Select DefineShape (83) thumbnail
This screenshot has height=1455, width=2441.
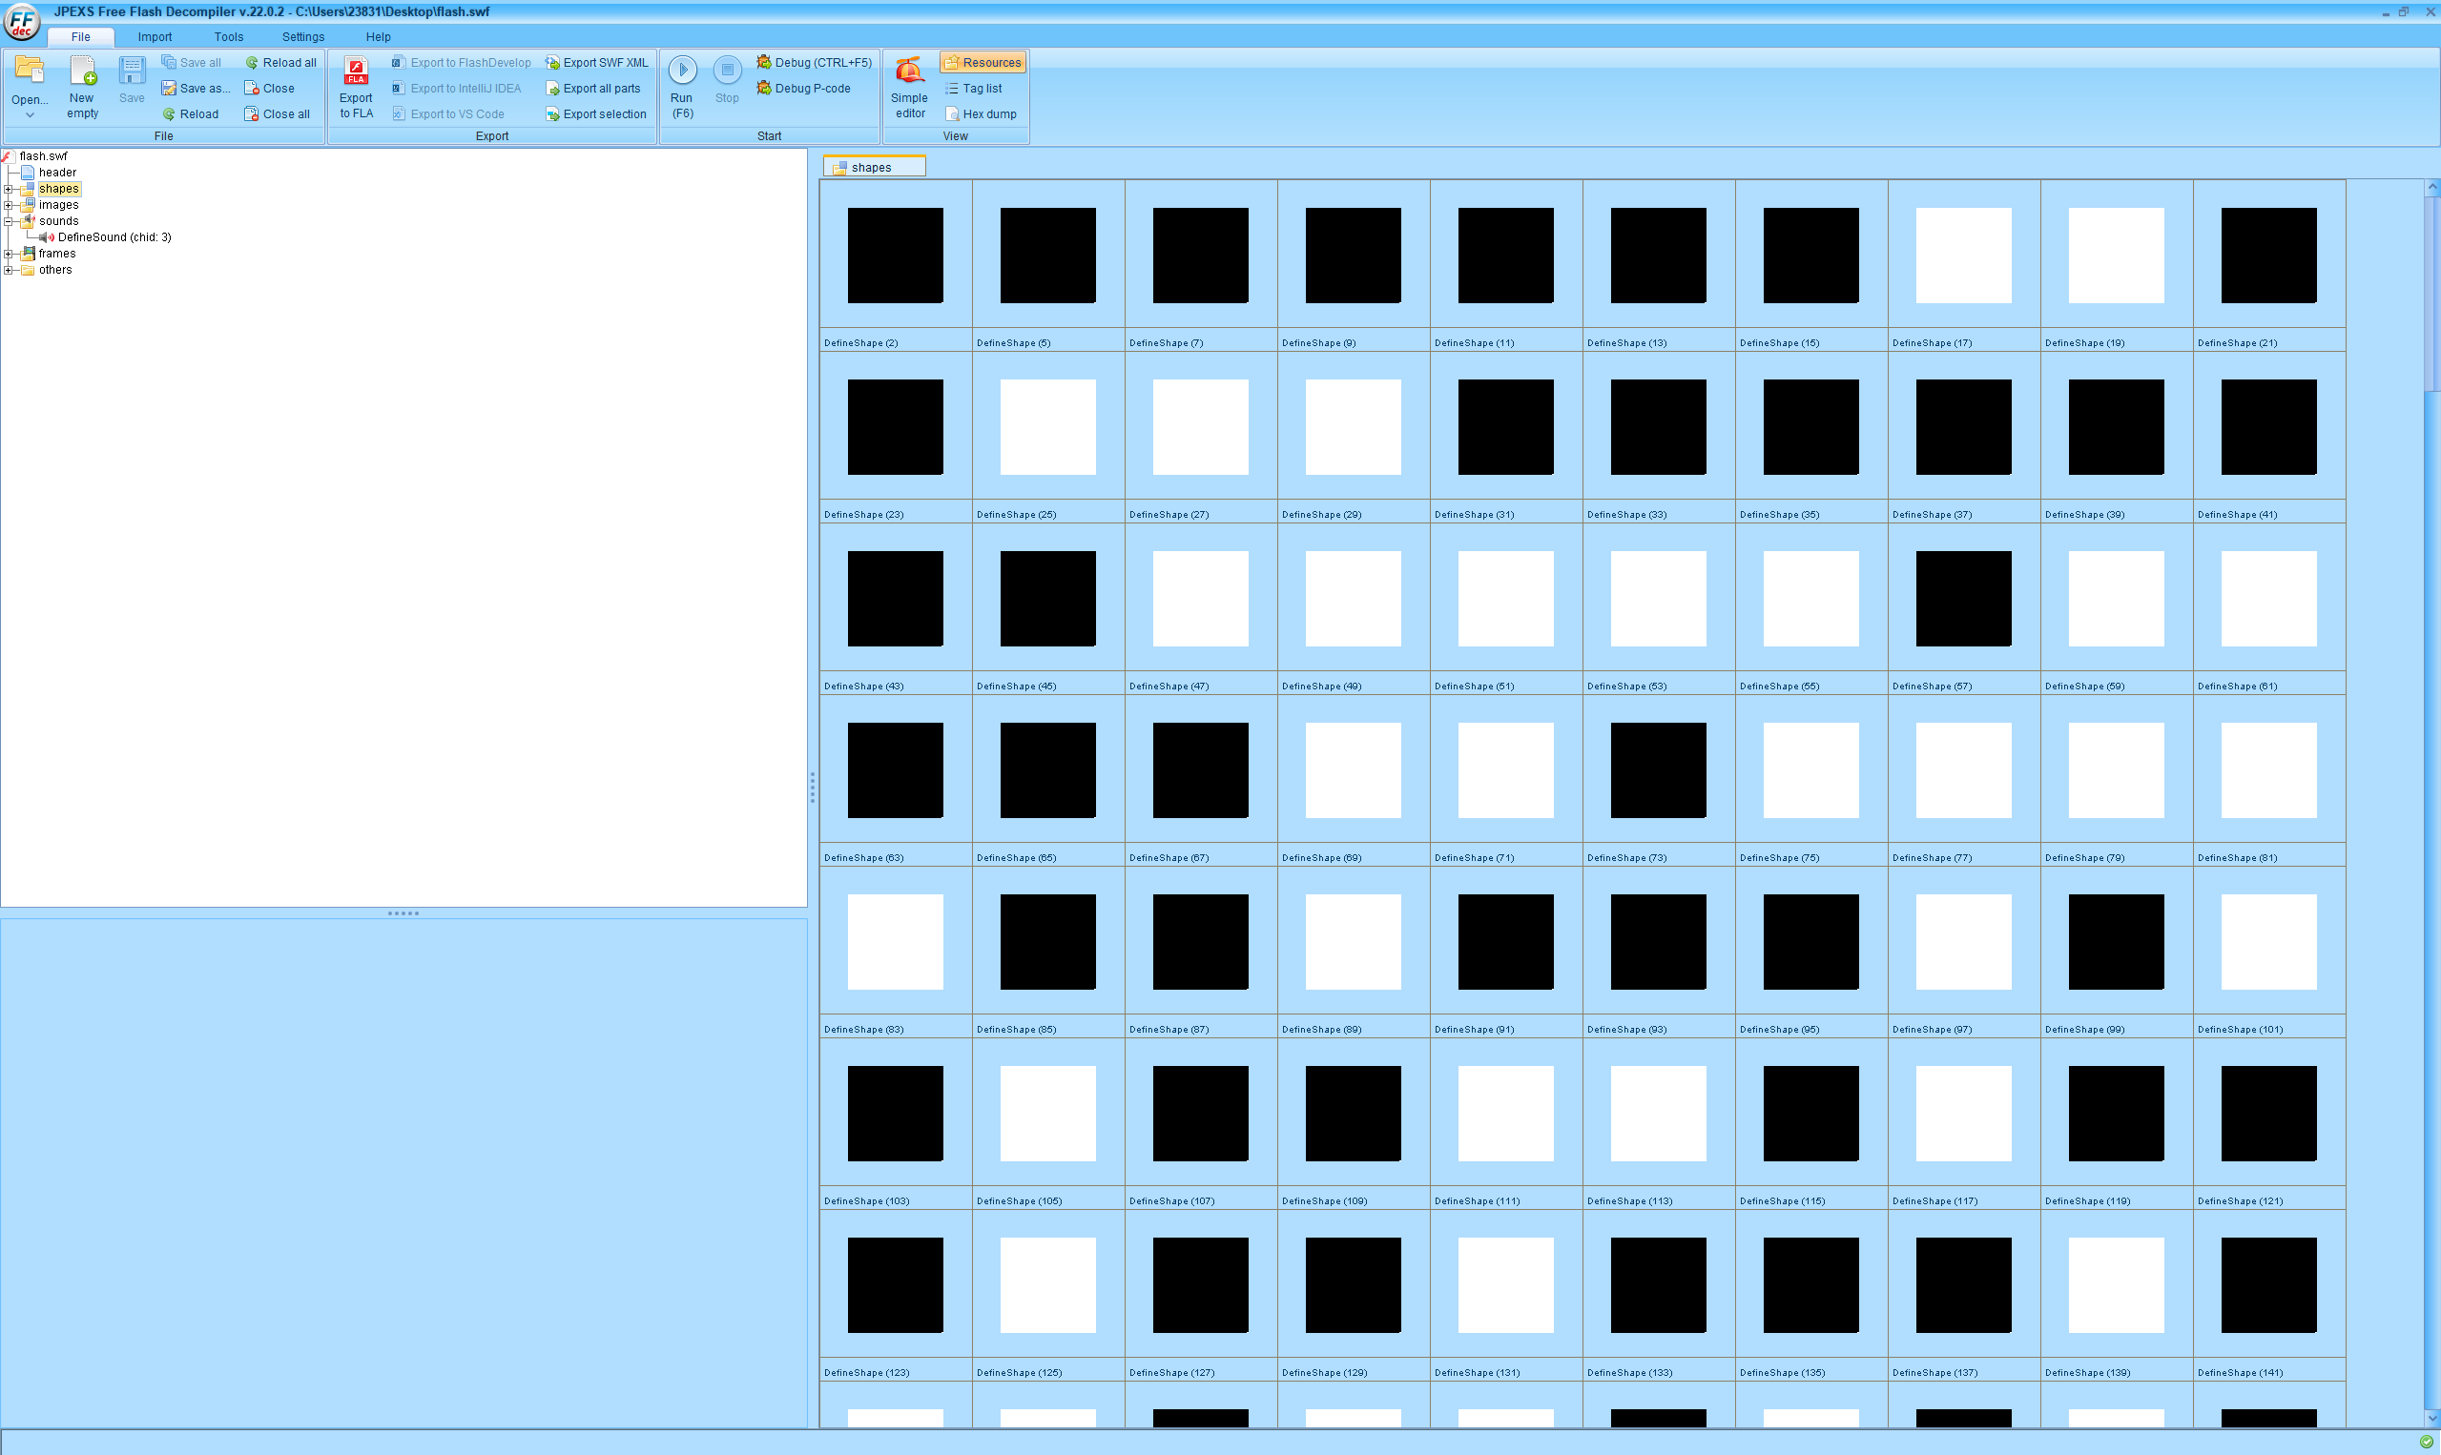pyautogui.click(x=896, y=941)
